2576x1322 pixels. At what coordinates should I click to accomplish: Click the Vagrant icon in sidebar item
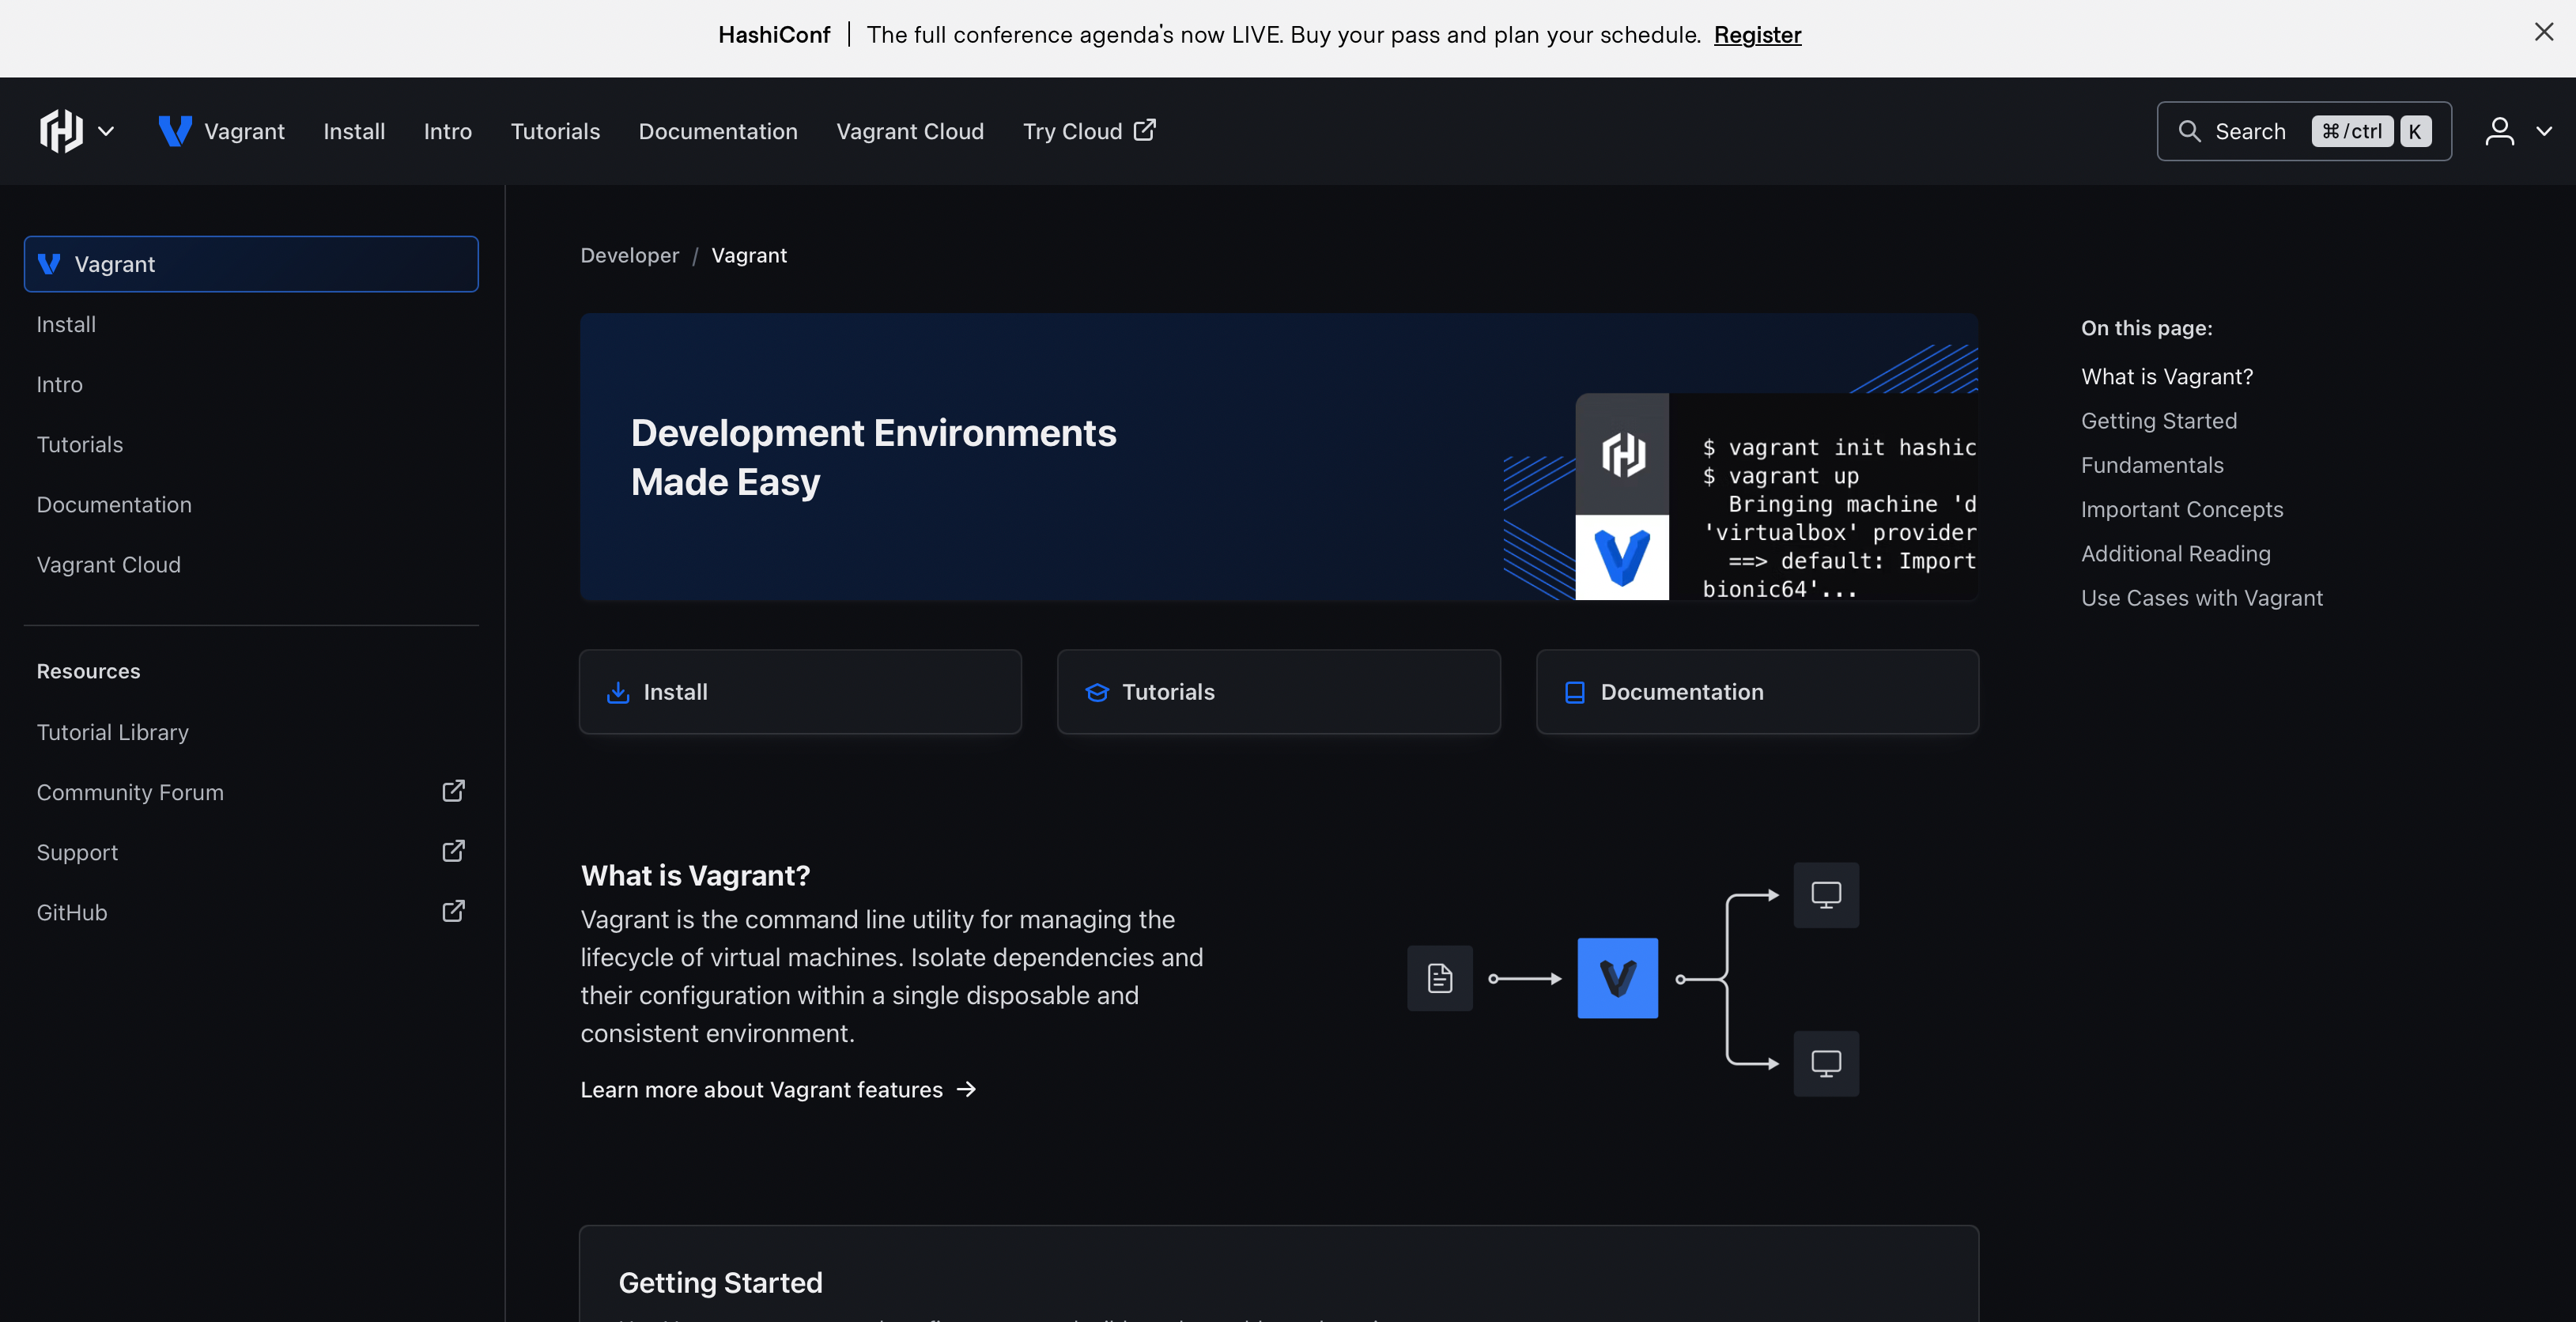click(x=49, y=264)
